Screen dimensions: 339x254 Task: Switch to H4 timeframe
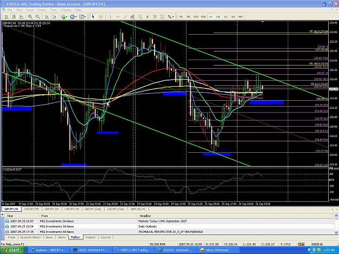pyautogui.click(x=218, y=17)
